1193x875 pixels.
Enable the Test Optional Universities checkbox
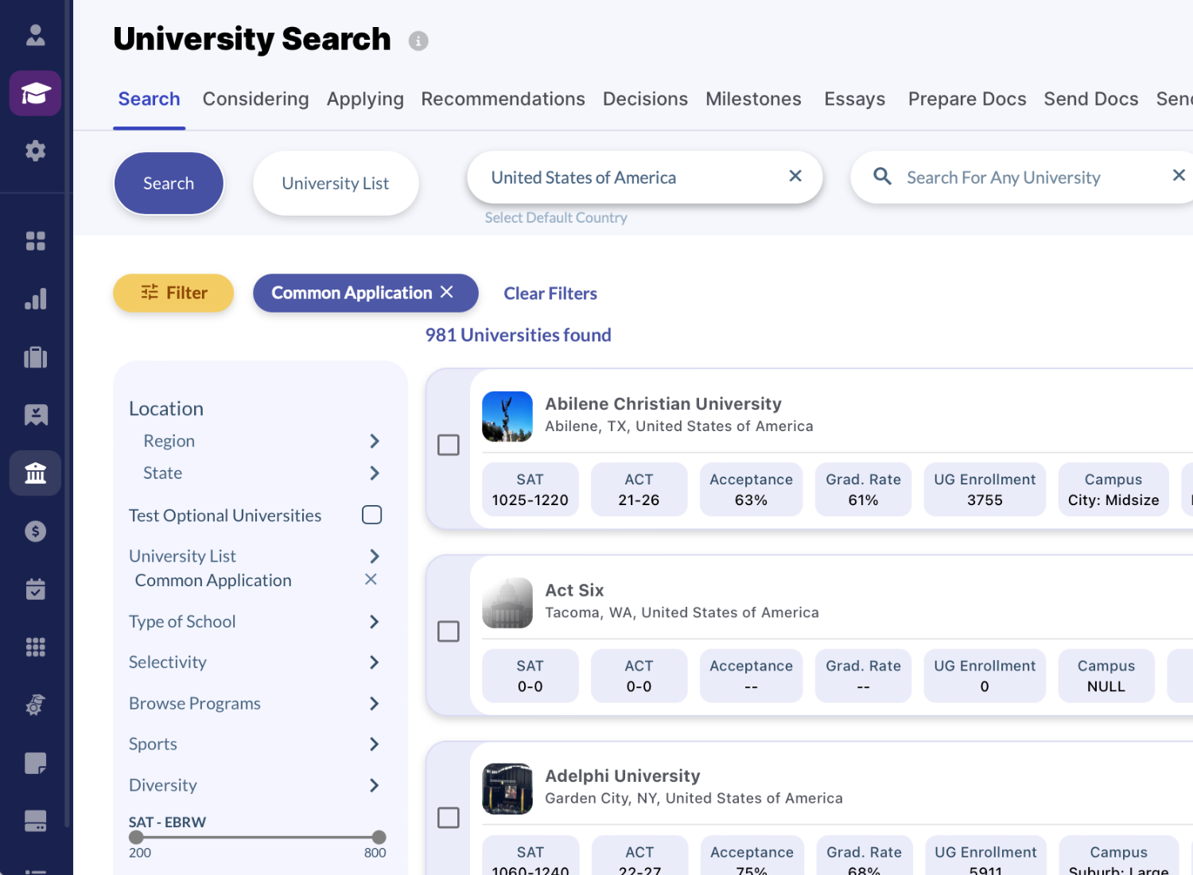[371, 515]
